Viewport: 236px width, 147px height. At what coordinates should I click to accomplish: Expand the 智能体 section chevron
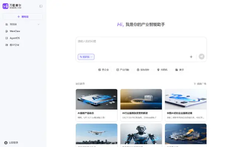point(38,24)
